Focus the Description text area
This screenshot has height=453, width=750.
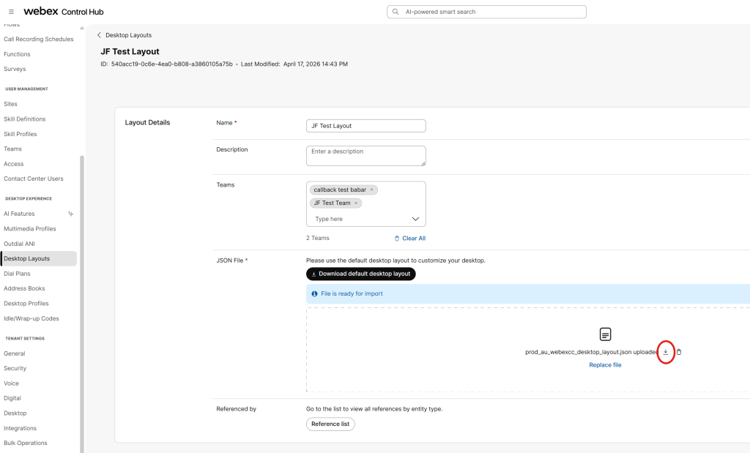click(365, 155)
